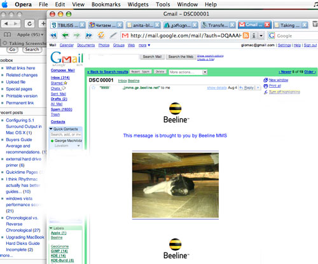Click the Apple menu icon
Viewport: 318px width, 264px height.
[4, 4]
